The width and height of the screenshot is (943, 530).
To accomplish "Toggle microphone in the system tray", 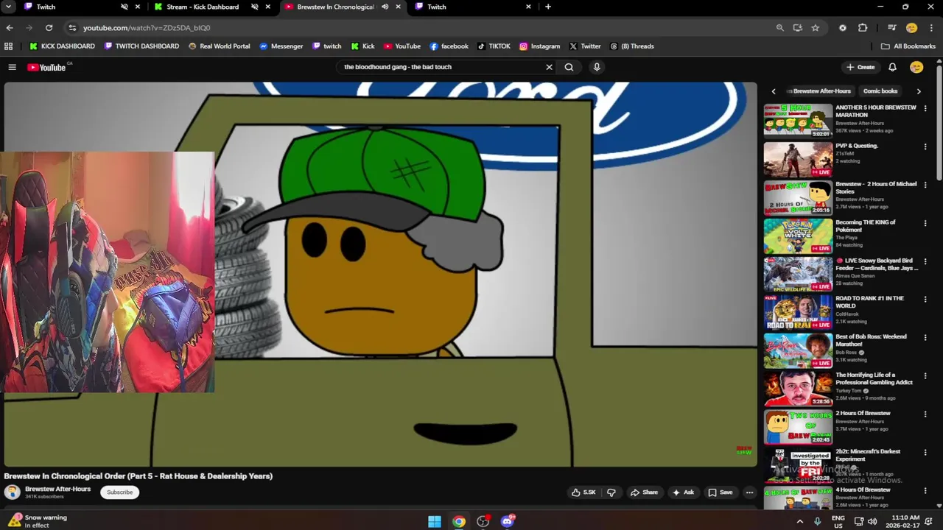I will pyautogui.click(x=817, y=521).
